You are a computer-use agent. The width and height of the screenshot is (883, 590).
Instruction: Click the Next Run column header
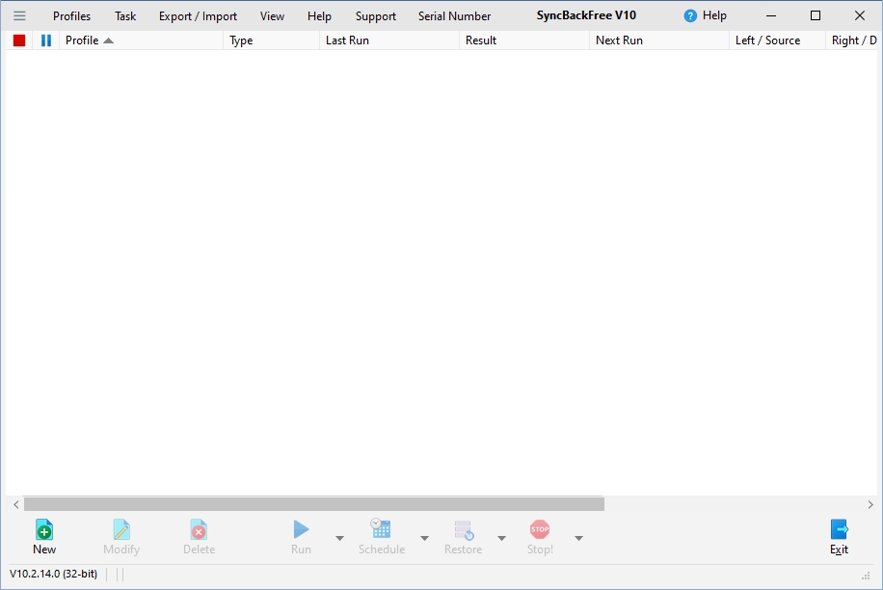619,40
